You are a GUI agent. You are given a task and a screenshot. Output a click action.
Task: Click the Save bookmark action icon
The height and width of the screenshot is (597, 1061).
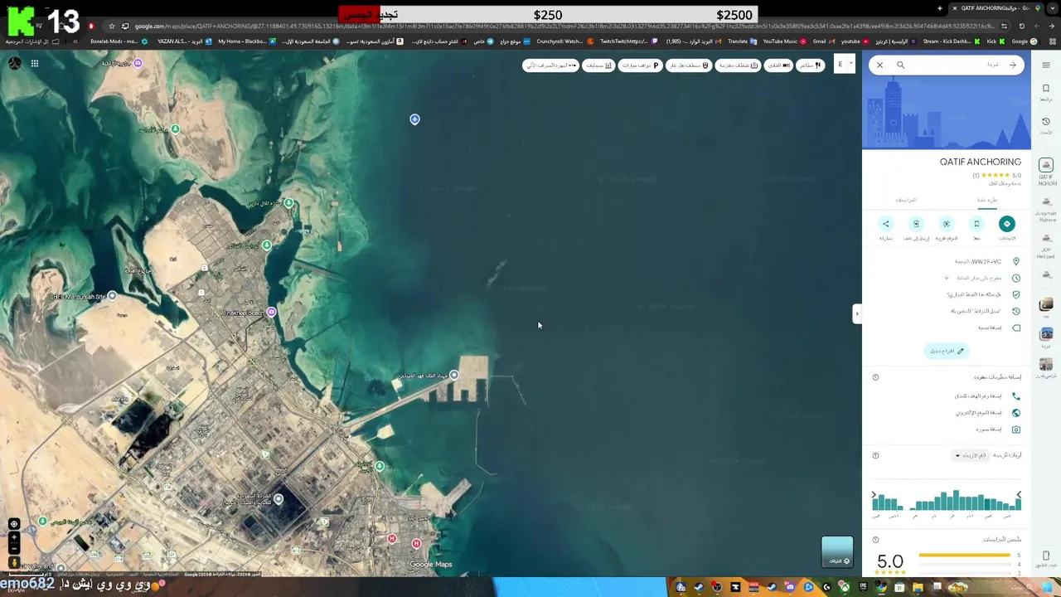tap(976, 224)
